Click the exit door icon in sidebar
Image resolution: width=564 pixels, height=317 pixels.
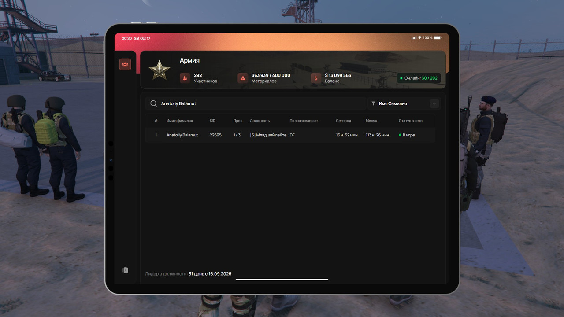pyautogui.click(x=125, y=270)
